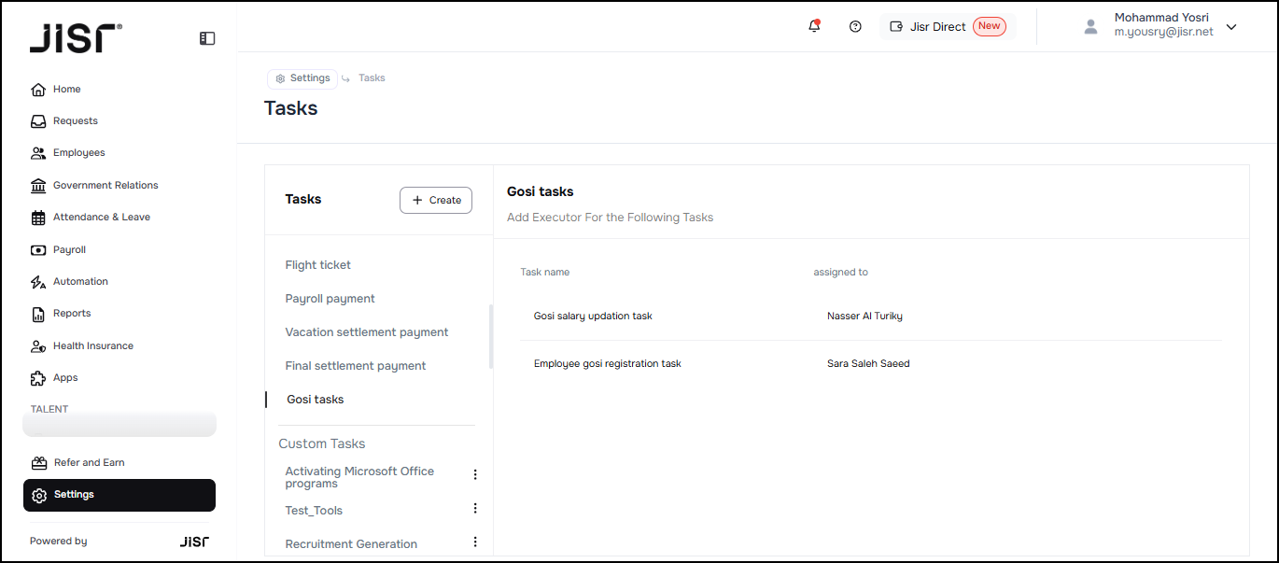Open the Test_Tools three-dot menu
The width and height of the screenshot is (1279, 563).
pyautogui.click(x=474, y=509)
